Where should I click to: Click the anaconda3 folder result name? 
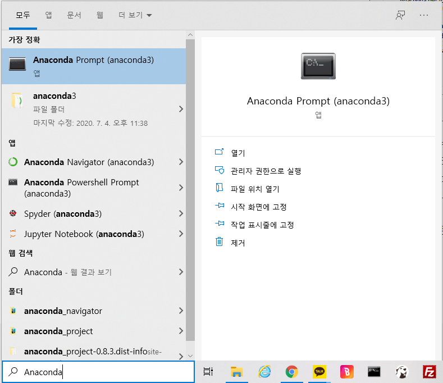[54, 96]
